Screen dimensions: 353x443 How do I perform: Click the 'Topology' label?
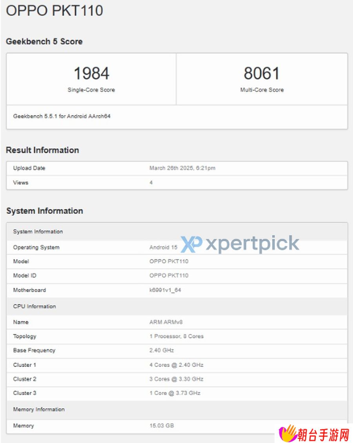pyautogui.click(x=25, y=337)
